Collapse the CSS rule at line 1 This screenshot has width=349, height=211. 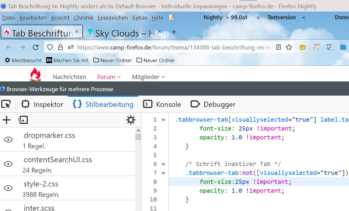163,120
